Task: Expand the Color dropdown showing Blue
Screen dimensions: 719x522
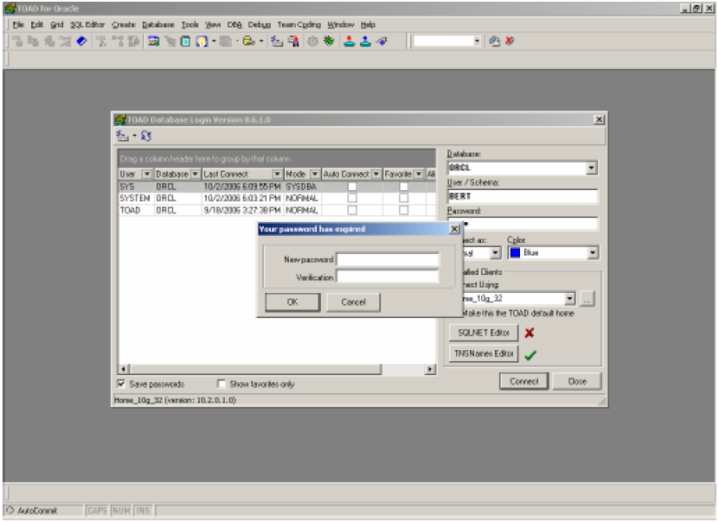Action: [x=593, y=252]
